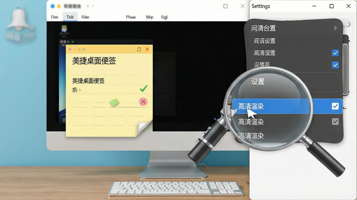Toggle the grey checkbox below the highlighted row
The width and height of the screenshot is (357, 200).
point(335,122)
